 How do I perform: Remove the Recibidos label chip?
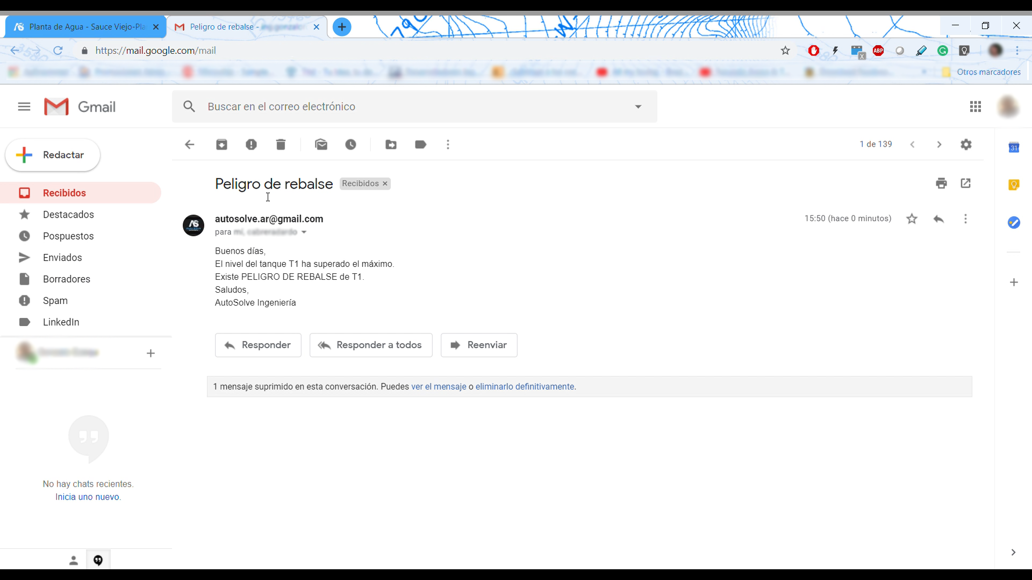coord(385,184)
